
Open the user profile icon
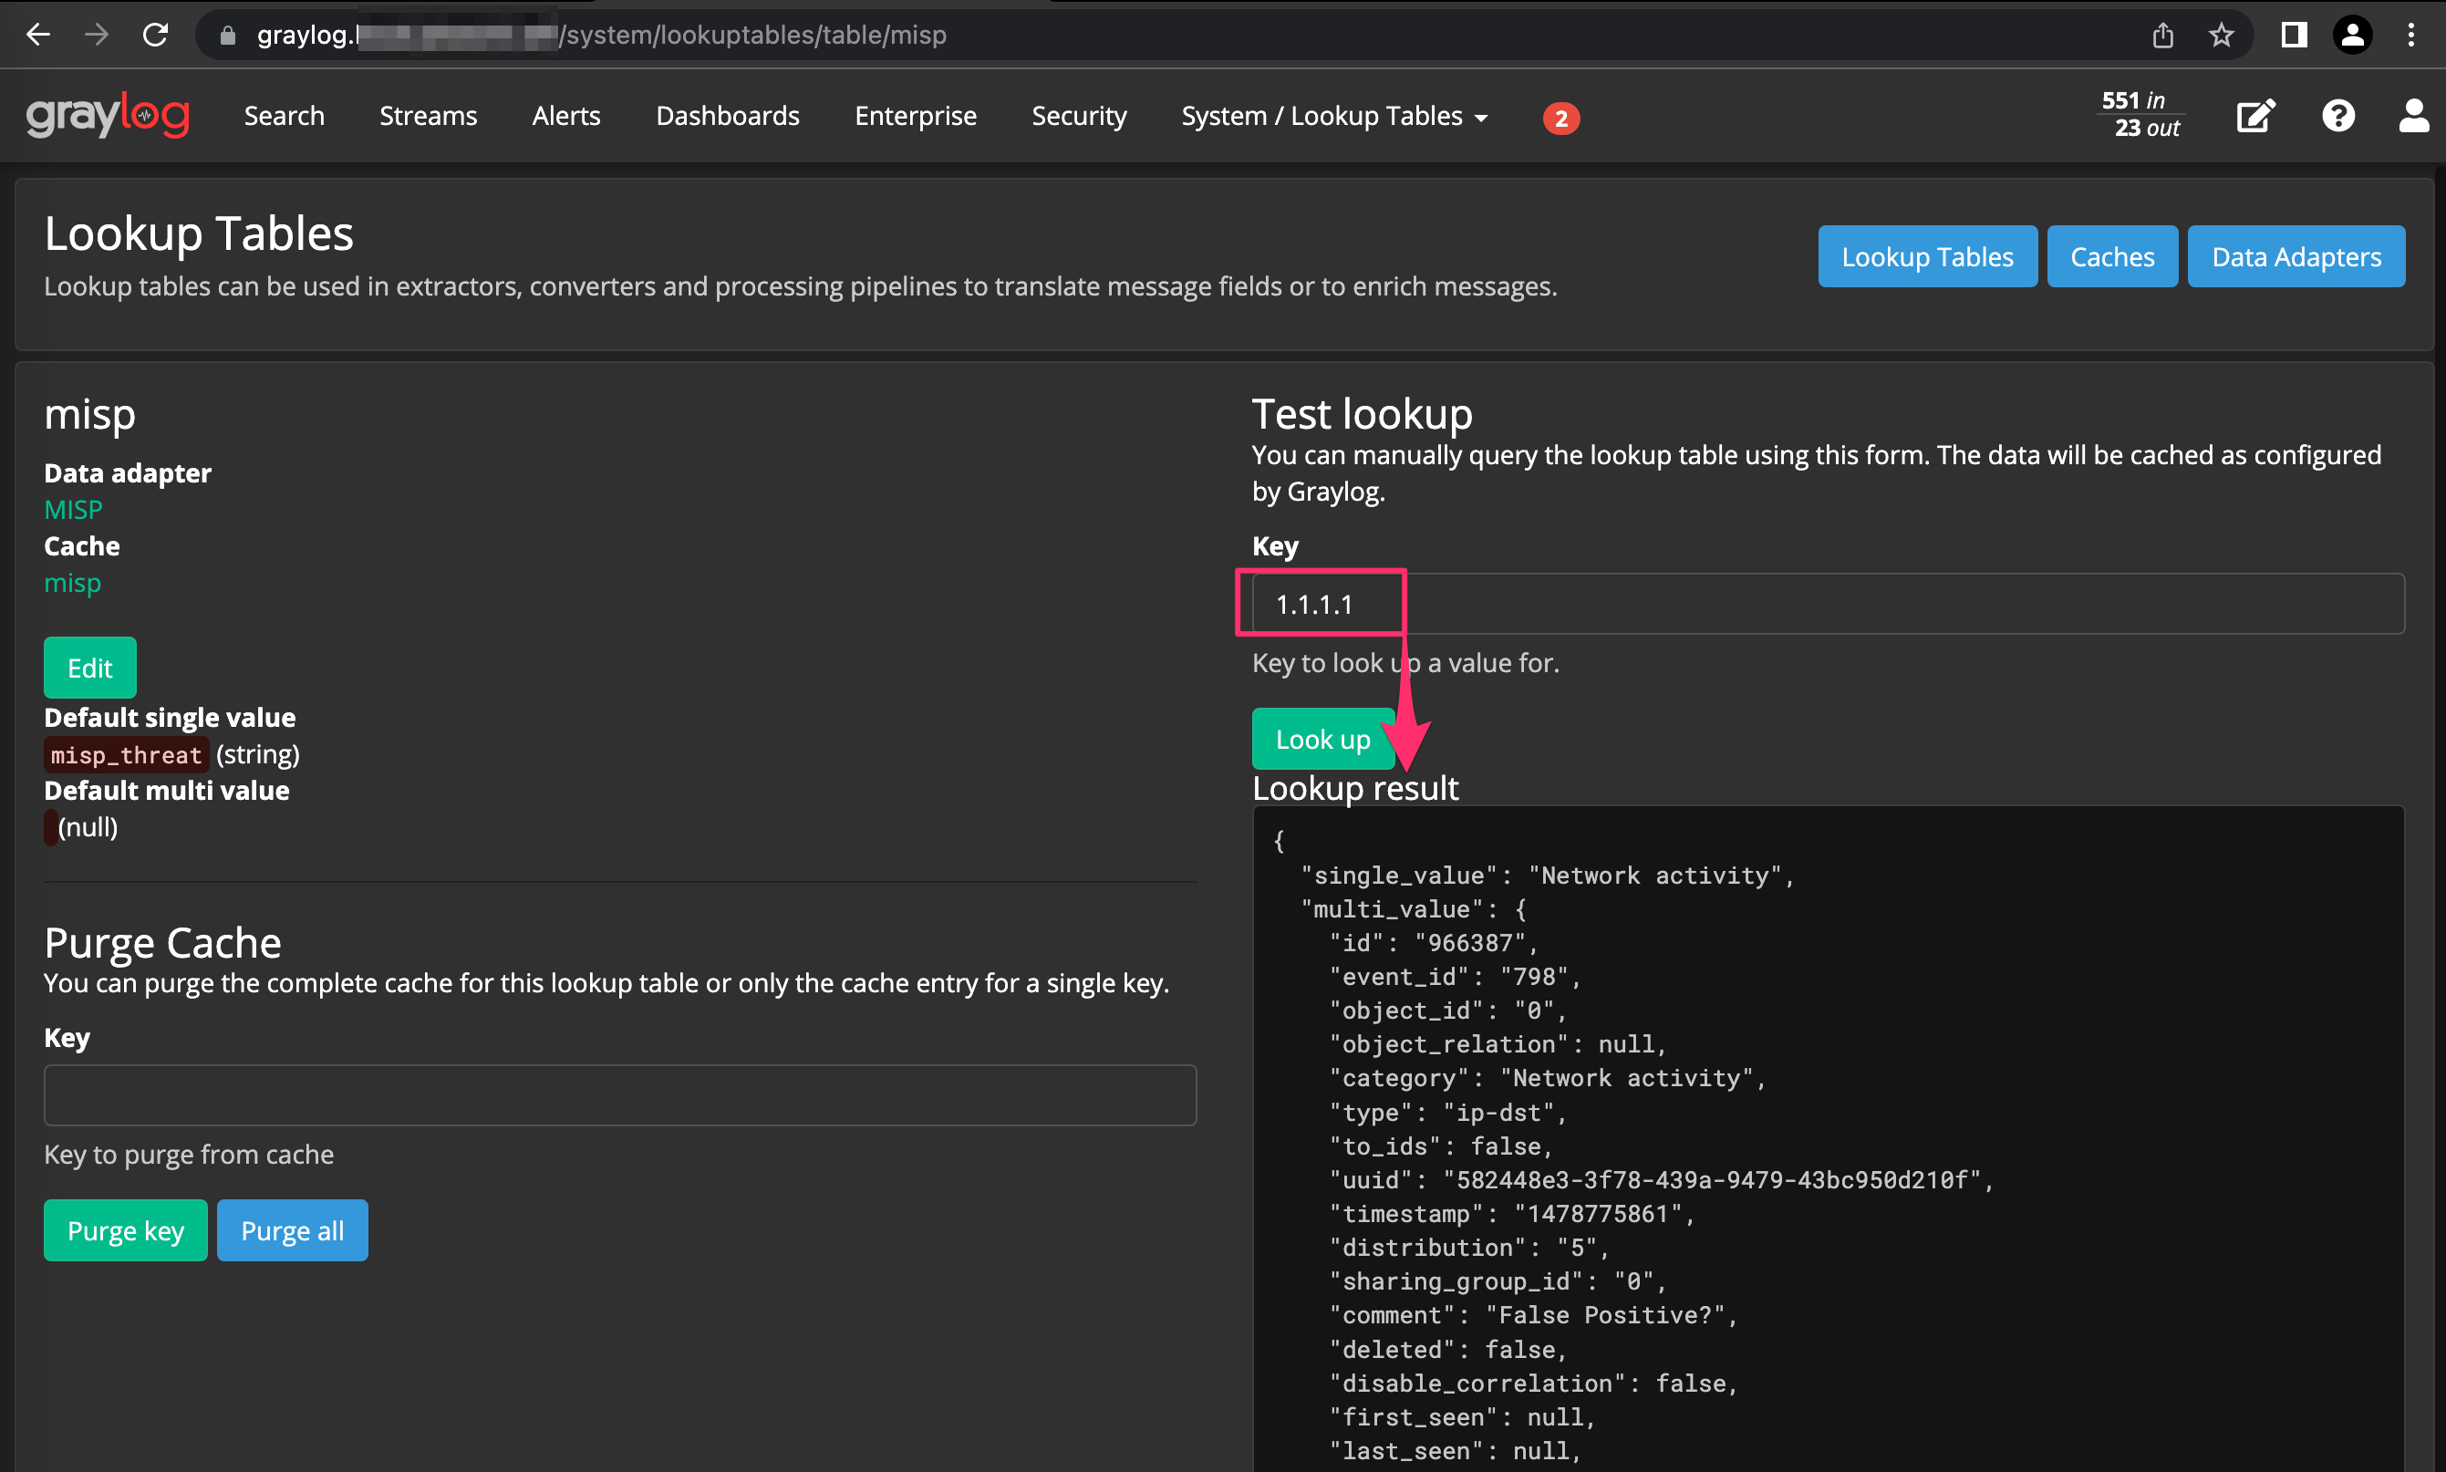pos(2414,115)
